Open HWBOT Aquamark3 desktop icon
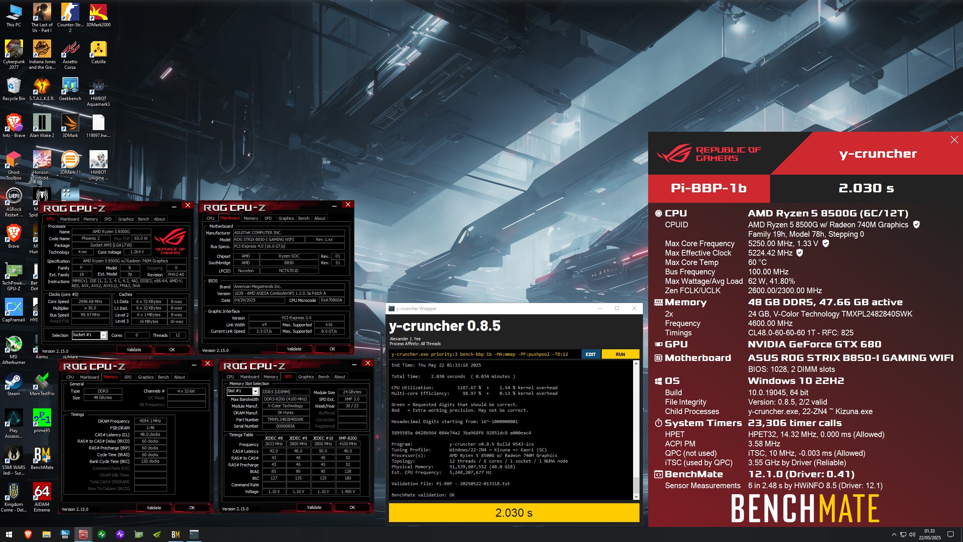The width and height of the screenshot is (963, 542). click(x=98, y=91)
